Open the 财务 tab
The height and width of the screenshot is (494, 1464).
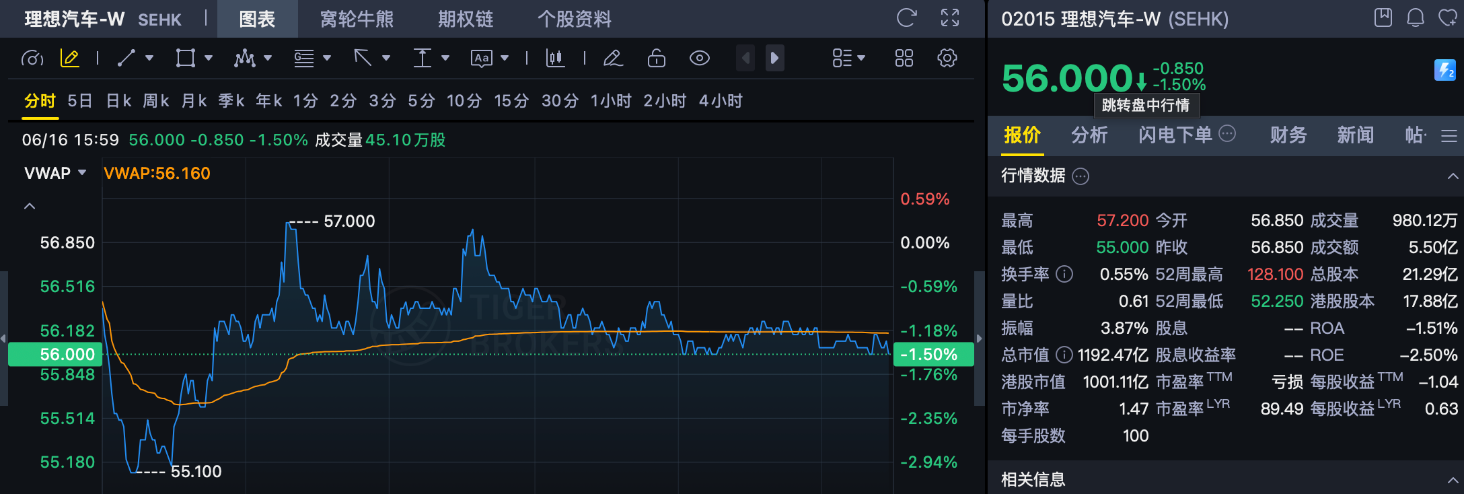click(x=1288, y=135)
